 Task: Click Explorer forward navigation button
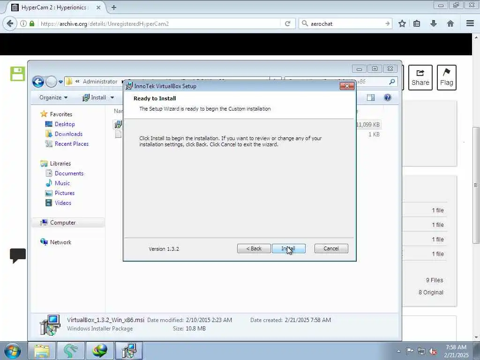tap(51, 82)
